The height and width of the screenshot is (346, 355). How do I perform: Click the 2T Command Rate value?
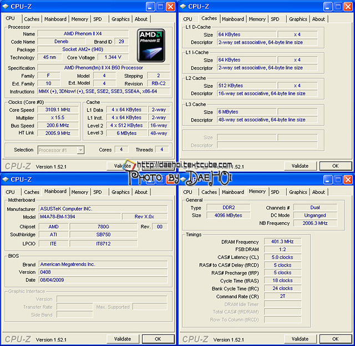(282, 297)
